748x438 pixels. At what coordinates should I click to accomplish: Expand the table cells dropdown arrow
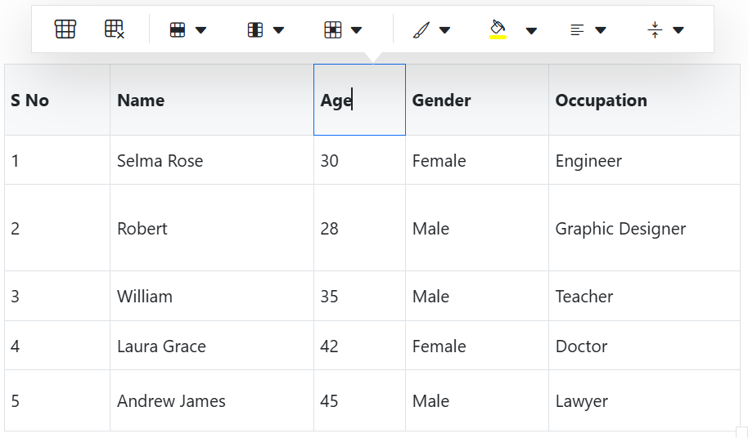point(356,30)
